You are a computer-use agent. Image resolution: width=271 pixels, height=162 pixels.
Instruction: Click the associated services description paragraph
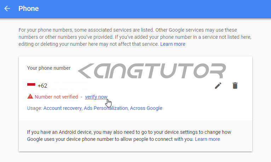pyautogui.click(x=135, y=37)
